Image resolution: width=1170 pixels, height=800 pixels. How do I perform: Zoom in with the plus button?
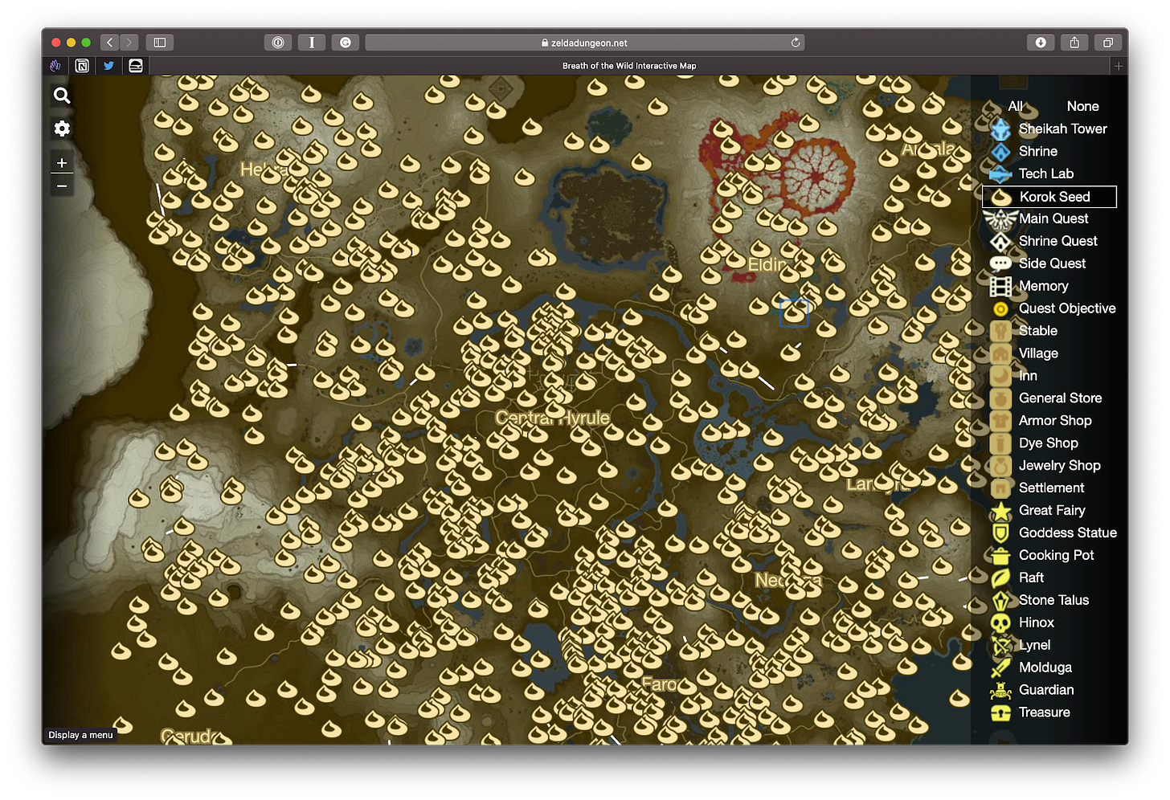(62, 163)
